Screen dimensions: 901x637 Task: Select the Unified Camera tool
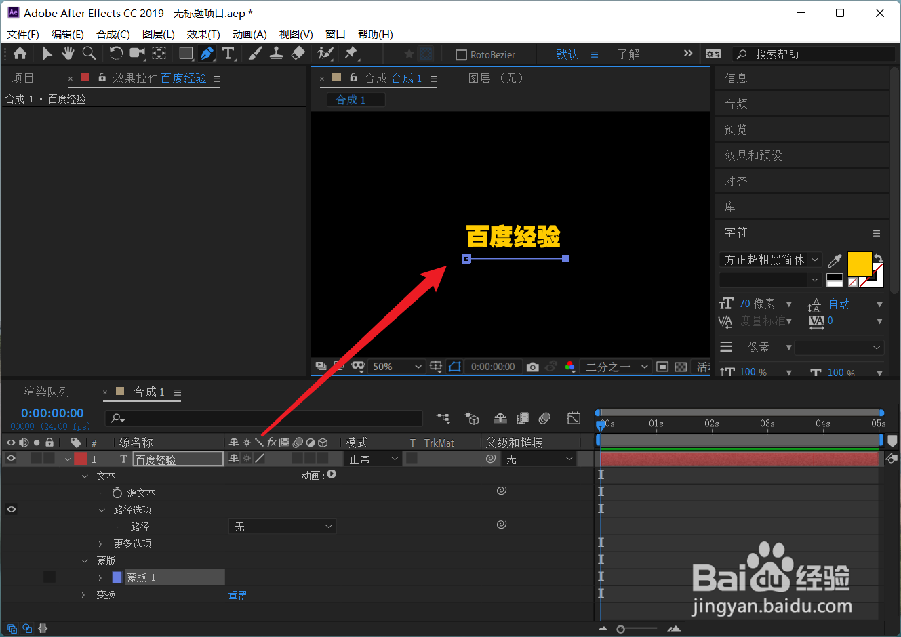[x=138, y=54]
